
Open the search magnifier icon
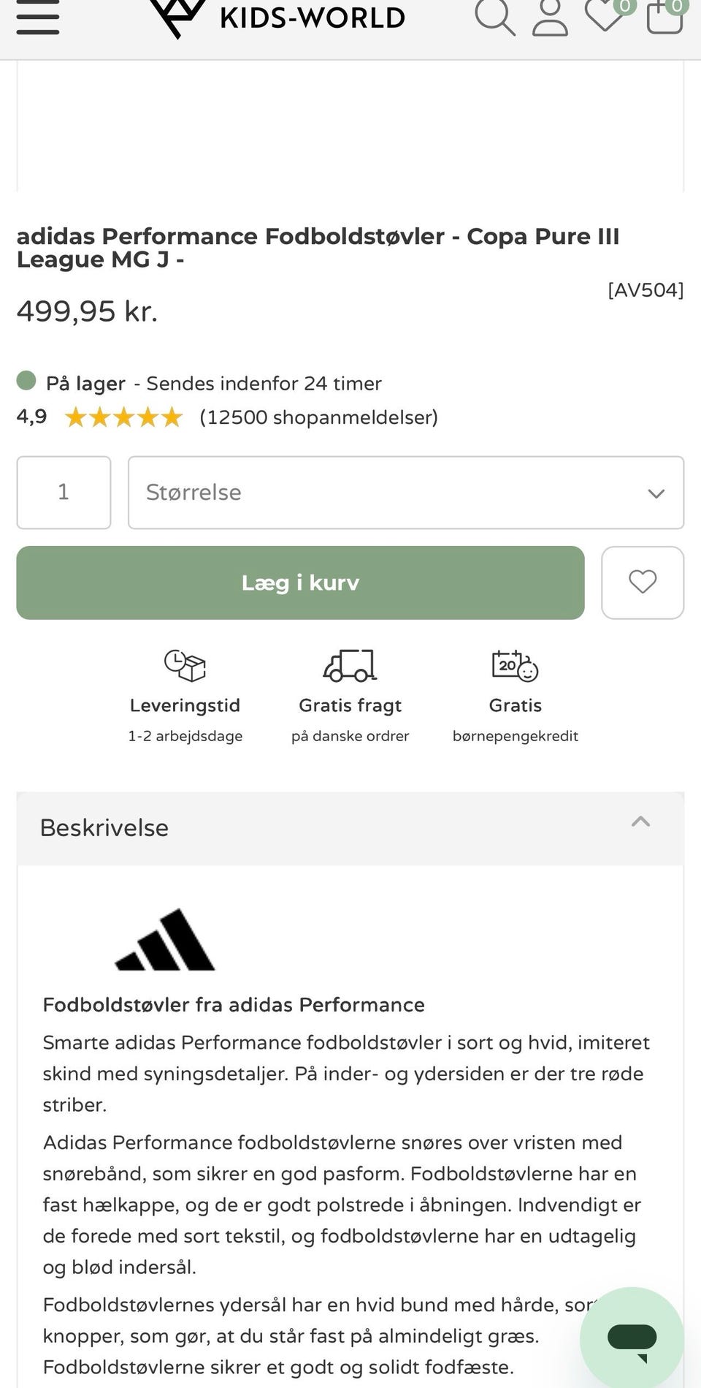(x=494, y=18)
